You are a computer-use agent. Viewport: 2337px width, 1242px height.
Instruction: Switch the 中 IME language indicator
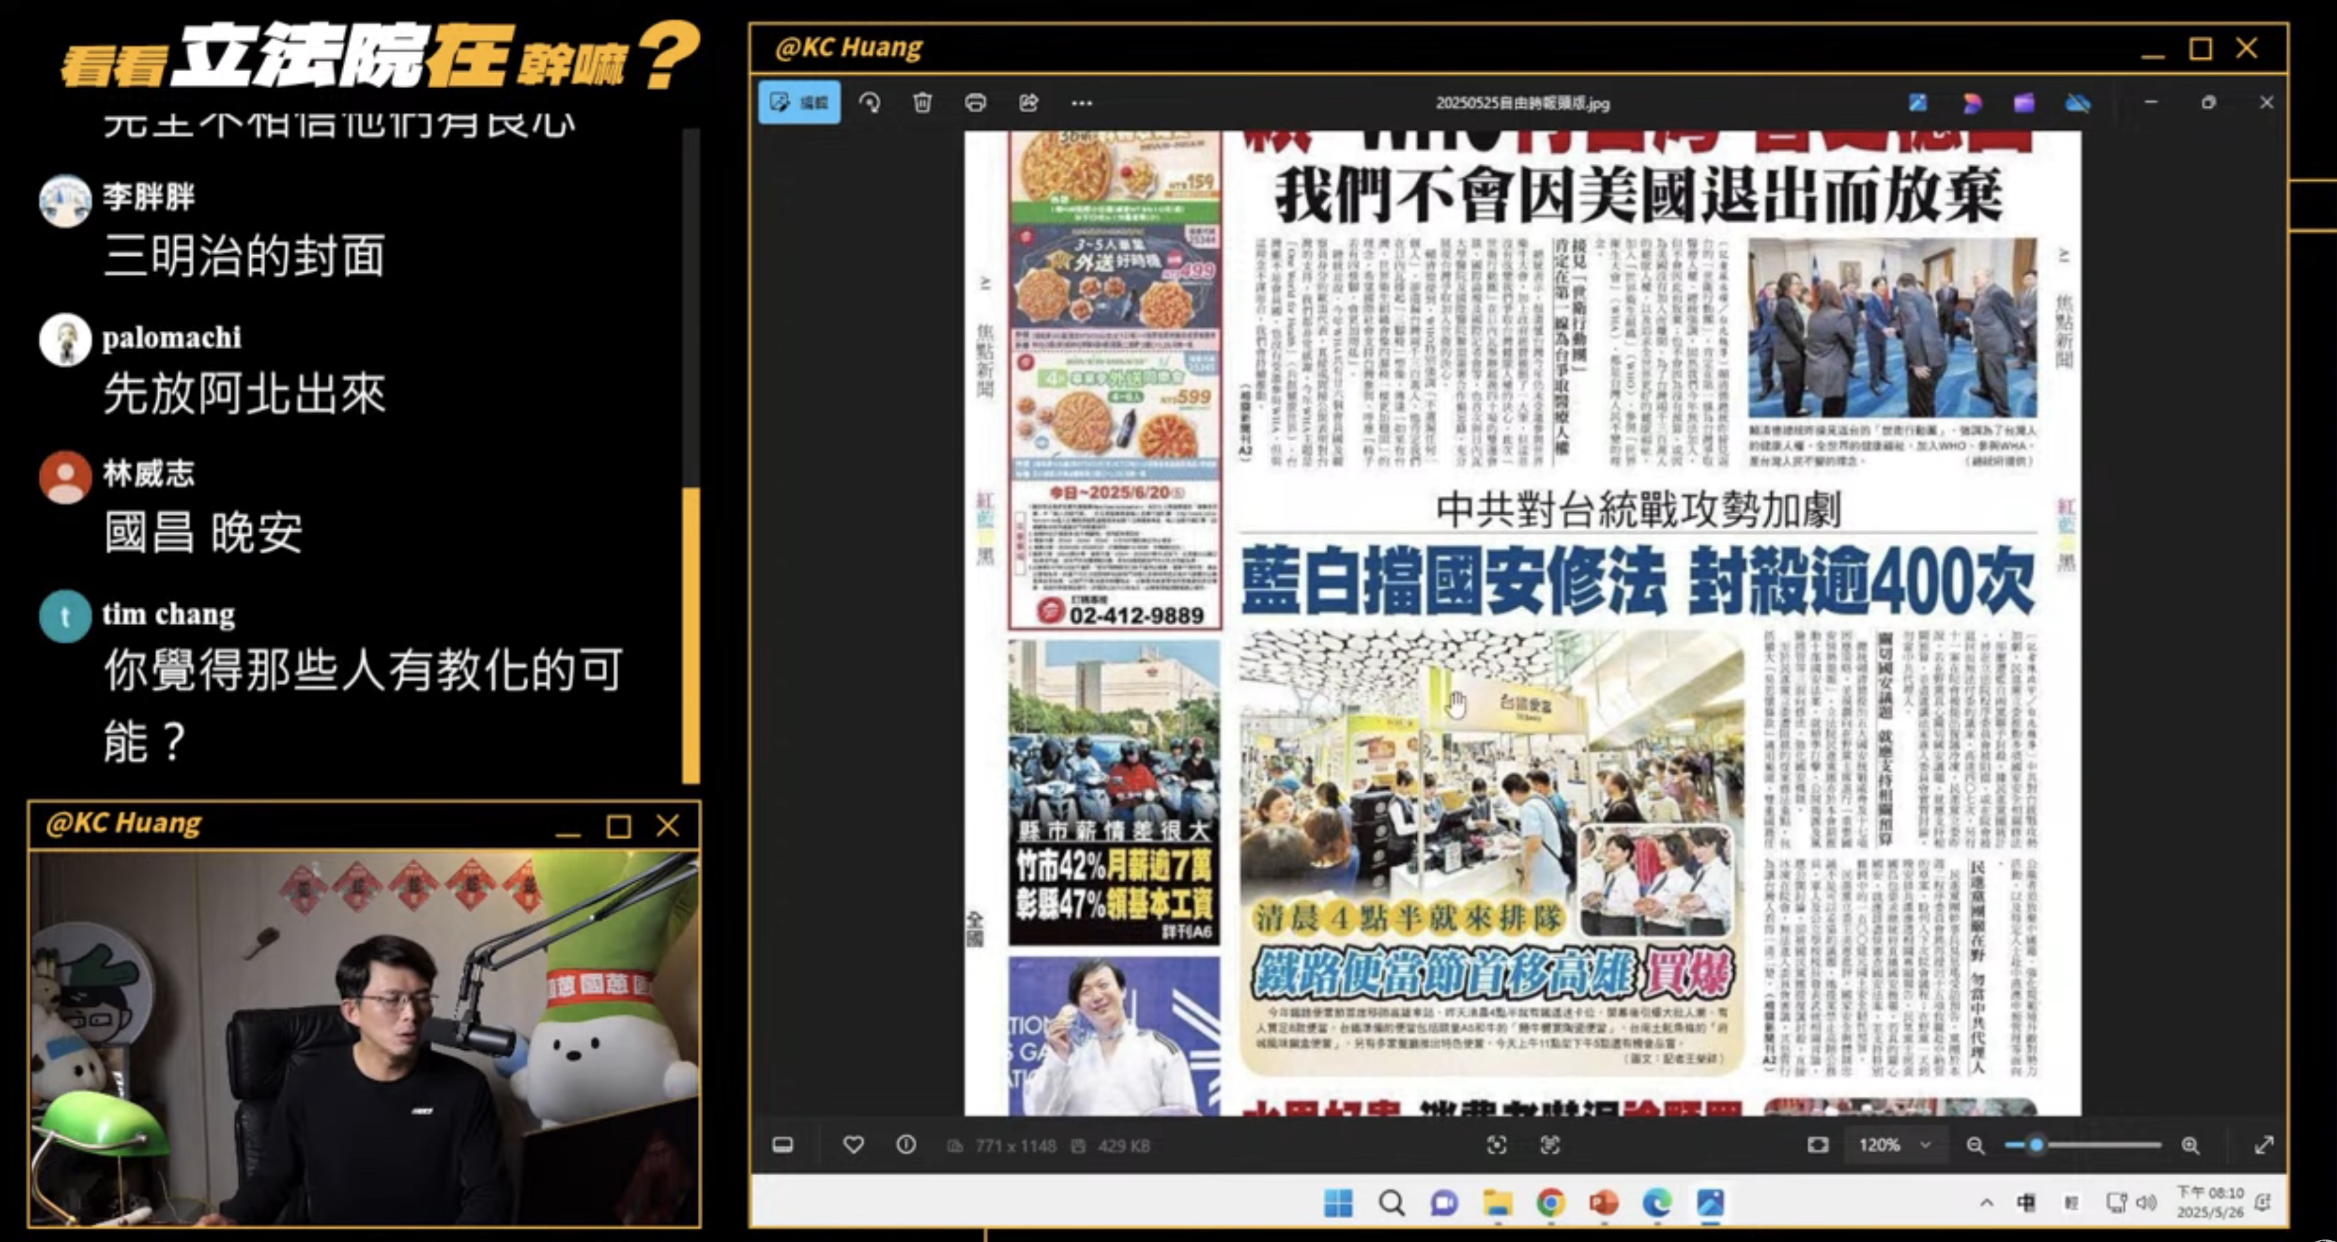(x=2026, y=1203)
